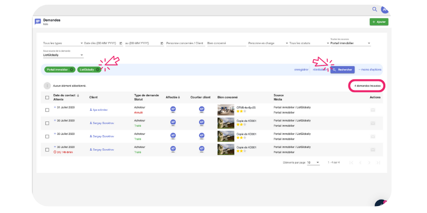Tick the select-all checkbox in table header

coord(47,97)
